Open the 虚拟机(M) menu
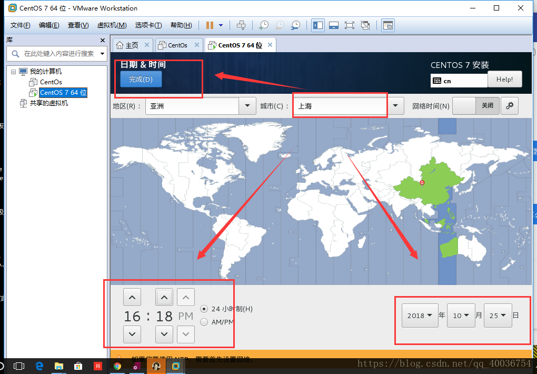537x374 pixels. pos(112,25)
